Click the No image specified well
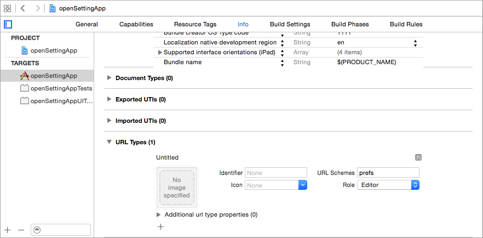Screen dimensions: 483x238 (x=177, y=188)
